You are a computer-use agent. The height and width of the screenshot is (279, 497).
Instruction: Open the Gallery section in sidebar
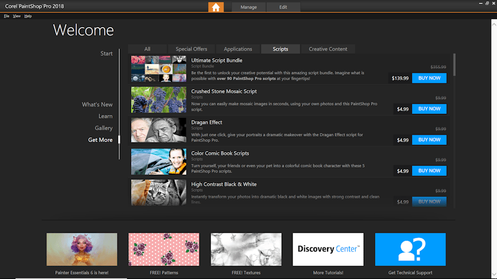click(103, 128)
